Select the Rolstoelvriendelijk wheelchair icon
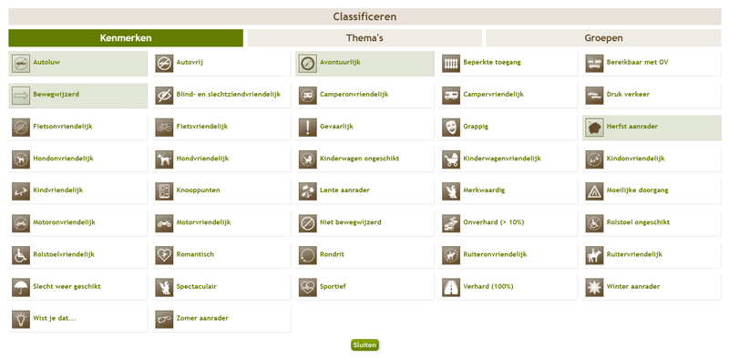 [21, 255]
